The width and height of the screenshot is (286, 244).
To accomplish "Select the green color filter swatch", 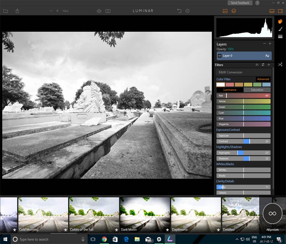I will pos(257,85).
